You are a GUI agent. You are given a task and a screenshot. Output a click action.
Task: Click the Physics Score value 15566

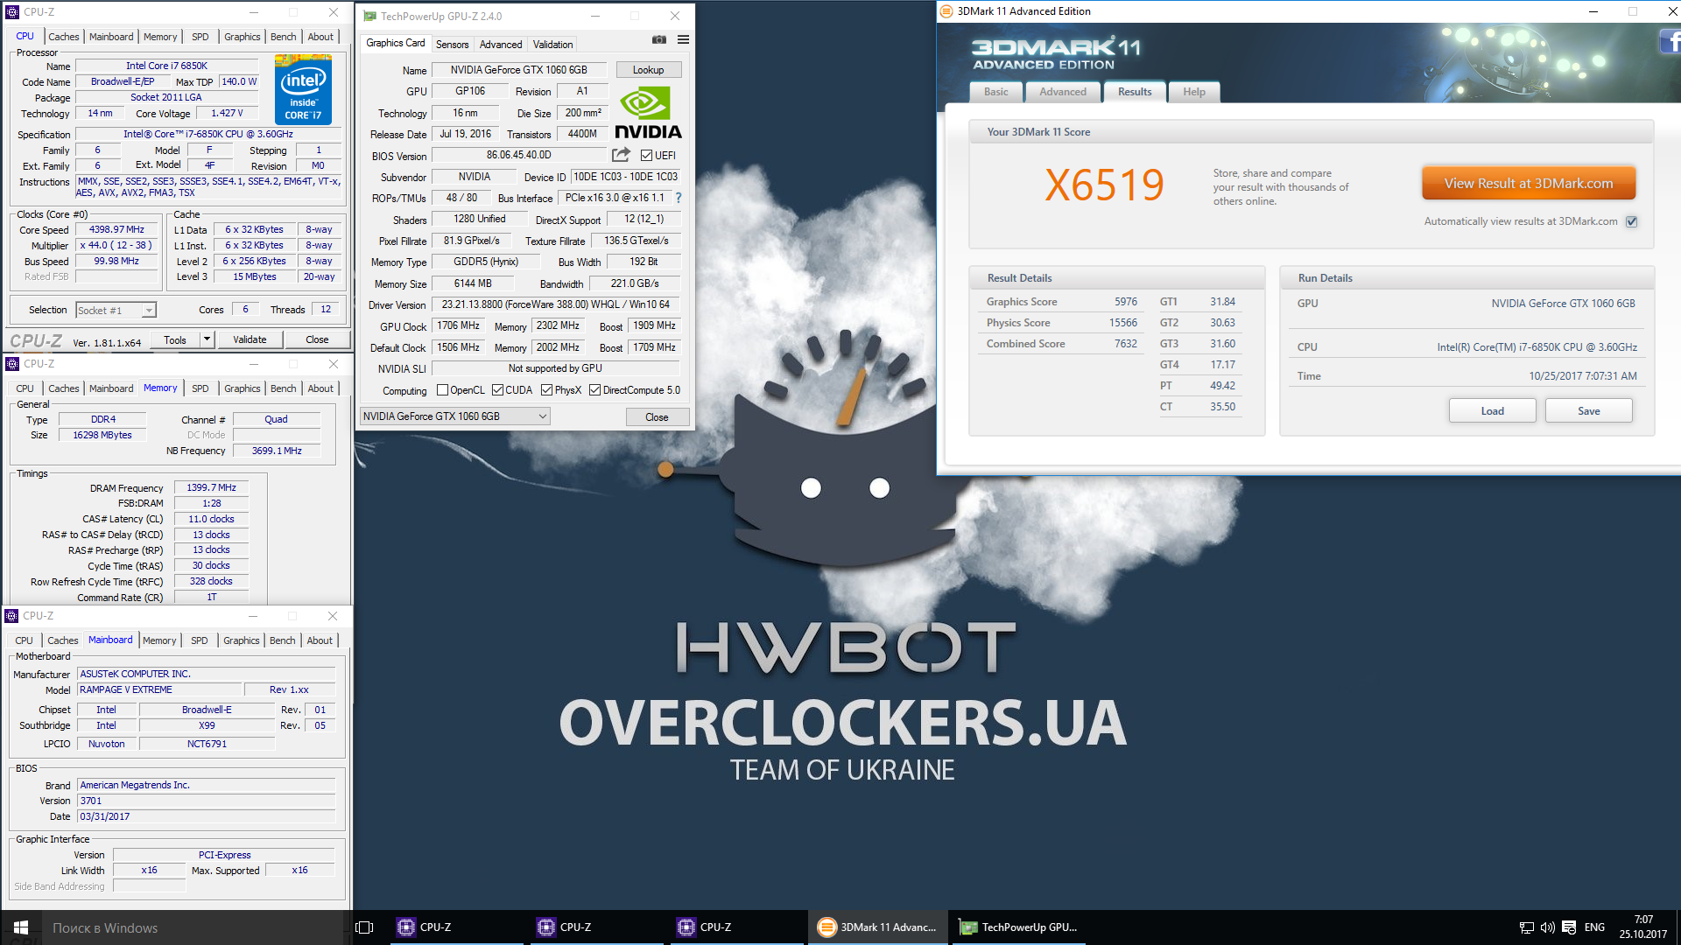1123,323
